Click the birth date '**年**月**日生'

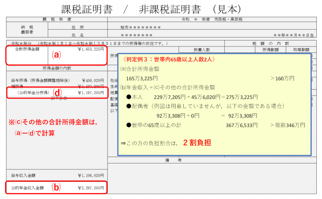[294, 35]
